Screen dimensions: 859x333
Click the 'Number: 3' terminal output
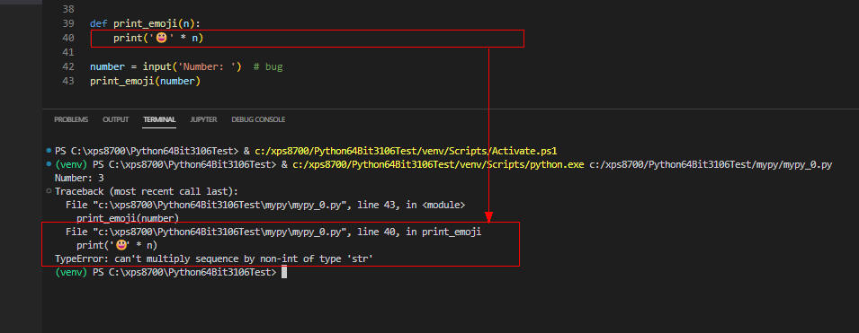click(79, 178)
